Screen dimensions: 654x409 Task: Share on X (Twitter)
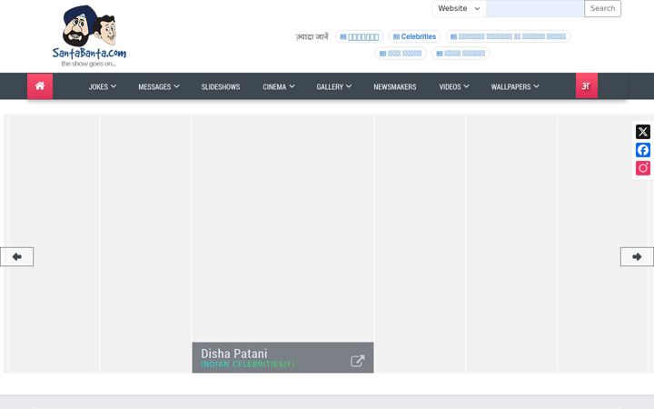click(x=643, y=132)
